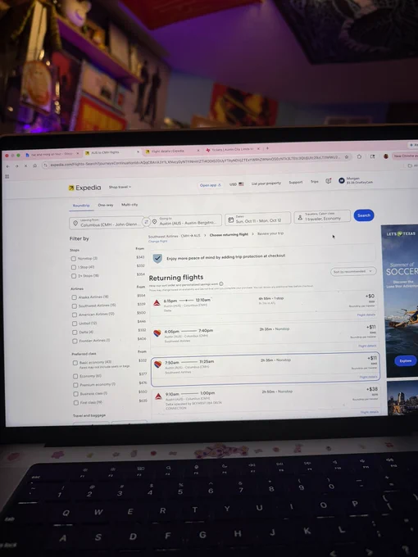
Task: Click Delta logo on 6:15pm flight
Action: pos(157,302)
